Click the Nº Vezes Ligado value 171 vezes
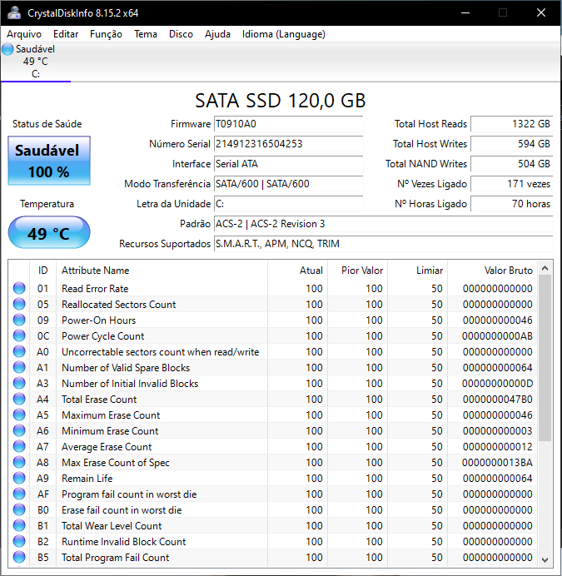562x576 pixels. pyautogui.click(x=512, y=184)
